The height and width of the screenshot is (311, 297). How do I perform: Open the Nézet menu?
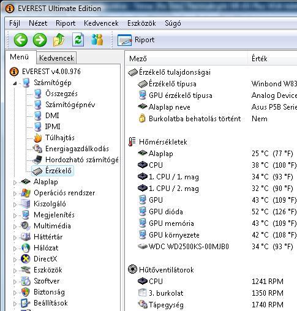point(38,23)
